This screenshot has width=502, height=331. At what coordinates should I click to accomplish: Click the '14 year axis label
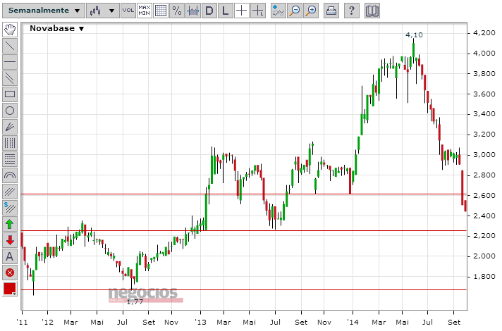click(353, 322)
